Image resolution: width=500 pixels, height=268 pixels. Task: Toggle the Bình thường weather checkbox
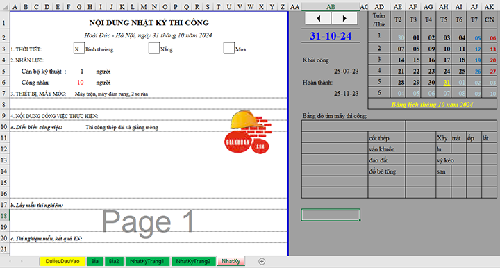click(x=78, y=48)
